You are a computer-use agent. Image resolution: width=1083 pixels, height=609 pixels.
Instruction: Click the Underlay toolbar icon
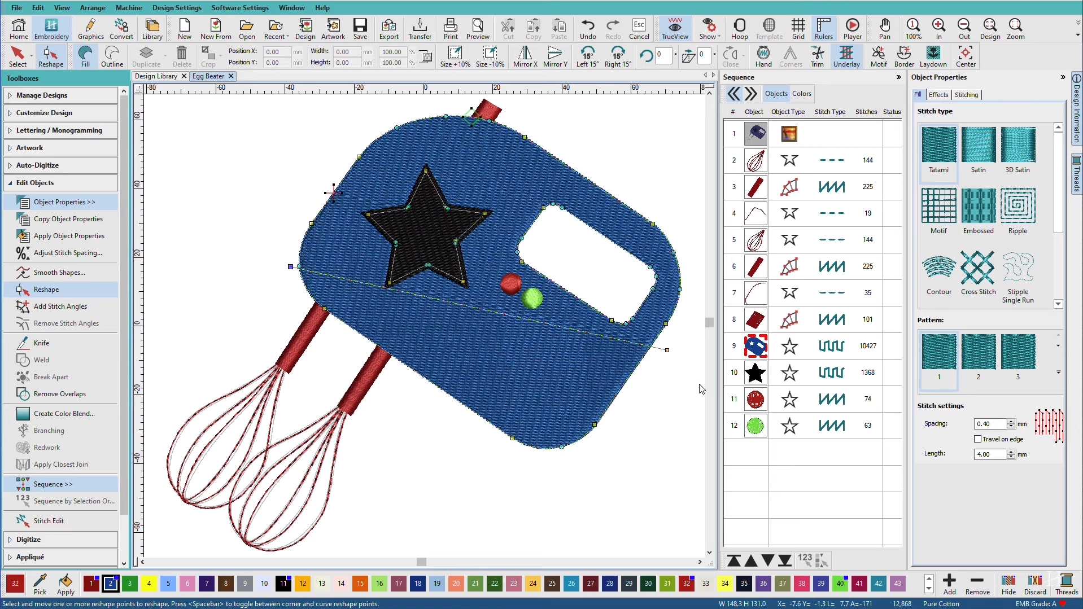tap(846, 56)
